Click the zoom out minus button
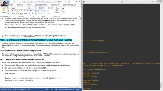This screenshot has height=91, width=163. click(59, 89)
